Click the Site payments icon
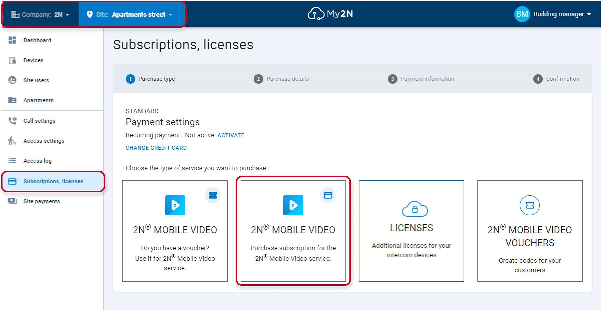This screenshot has width=602, height=311. click(12, 201)
